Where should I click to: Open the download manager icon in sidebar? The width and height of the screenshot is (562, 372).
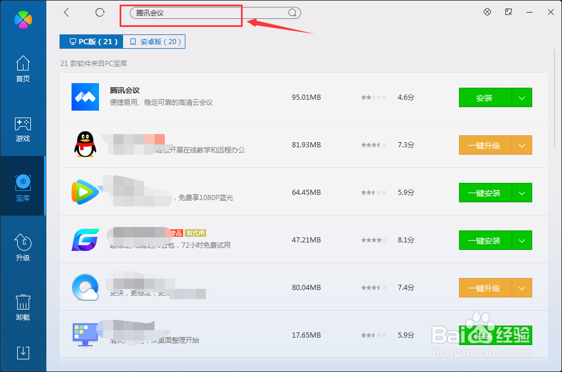(x=23, y=353)
